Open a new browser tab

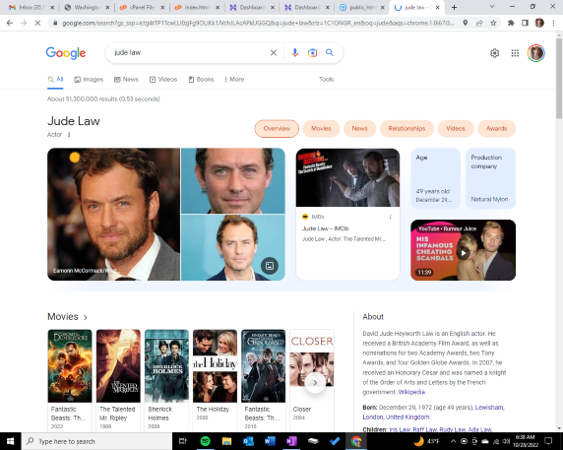tap(454, 7)
